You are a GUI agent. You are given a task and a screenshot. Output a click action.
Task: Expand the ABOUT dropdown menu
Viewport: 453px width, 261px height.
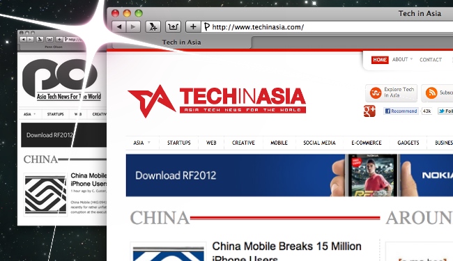click(x=402, y=59)
